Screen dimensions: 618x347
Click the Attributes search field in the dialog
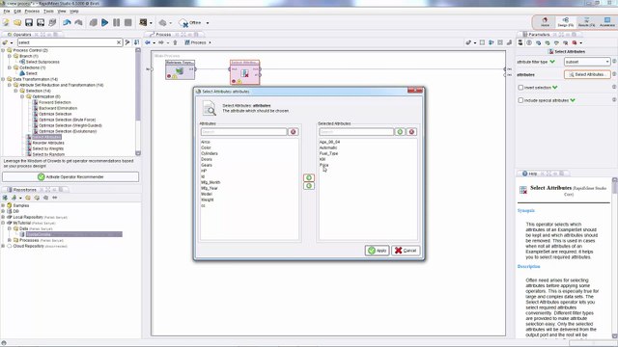(244, 132)
